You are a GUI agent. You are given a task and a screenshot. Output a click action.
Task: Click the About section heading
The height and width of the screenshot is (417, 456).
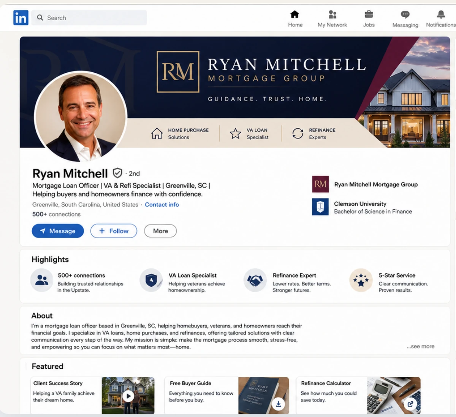coord(42,316)
